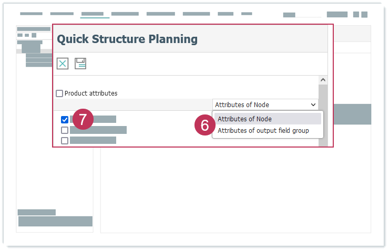Click the dialog scrollbar thumb

[x=323, y=116]
